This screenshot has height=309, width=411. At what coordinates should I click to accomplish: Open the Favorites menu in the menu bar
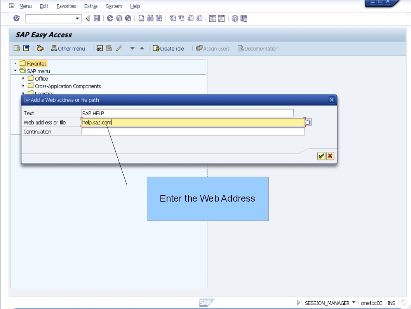click(66, 6)
